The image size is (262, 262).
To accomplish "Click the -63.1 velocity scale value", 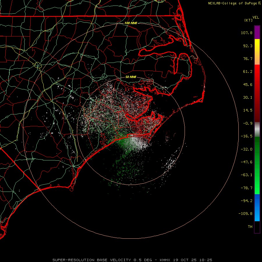I will pos(247,175).
